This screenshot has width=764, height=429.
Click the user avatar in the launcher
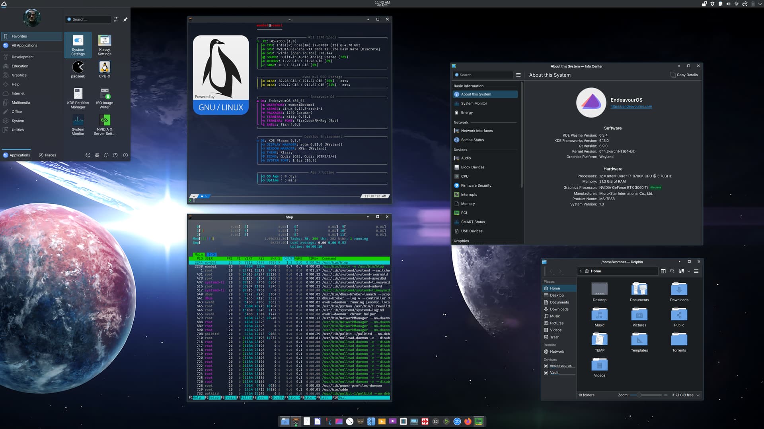click(32, 18)
